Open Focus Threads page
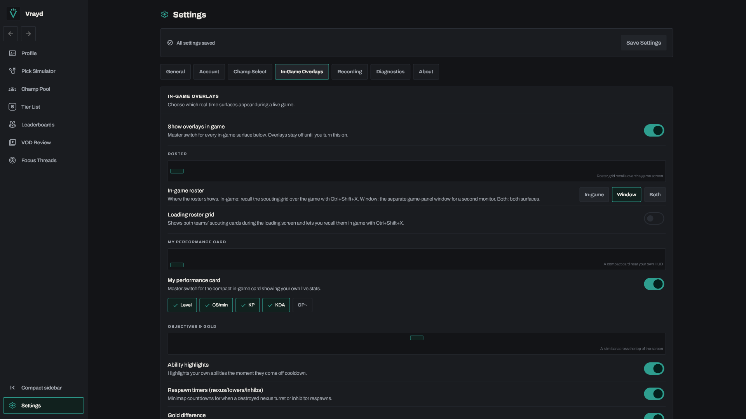746x419 pixels. [x=44, y=160]
